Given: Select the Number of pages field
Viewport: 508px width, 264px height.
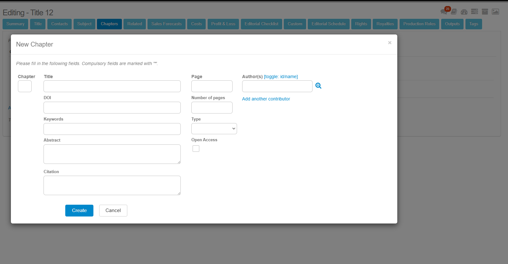Looking at the screenshot, I should point(212,107).
